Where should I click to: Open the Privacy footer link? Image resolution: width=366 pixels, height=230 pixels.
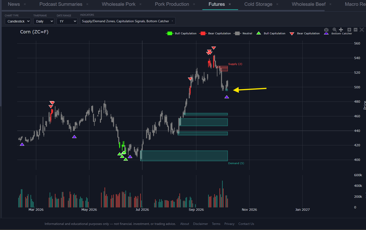[229, 224]
